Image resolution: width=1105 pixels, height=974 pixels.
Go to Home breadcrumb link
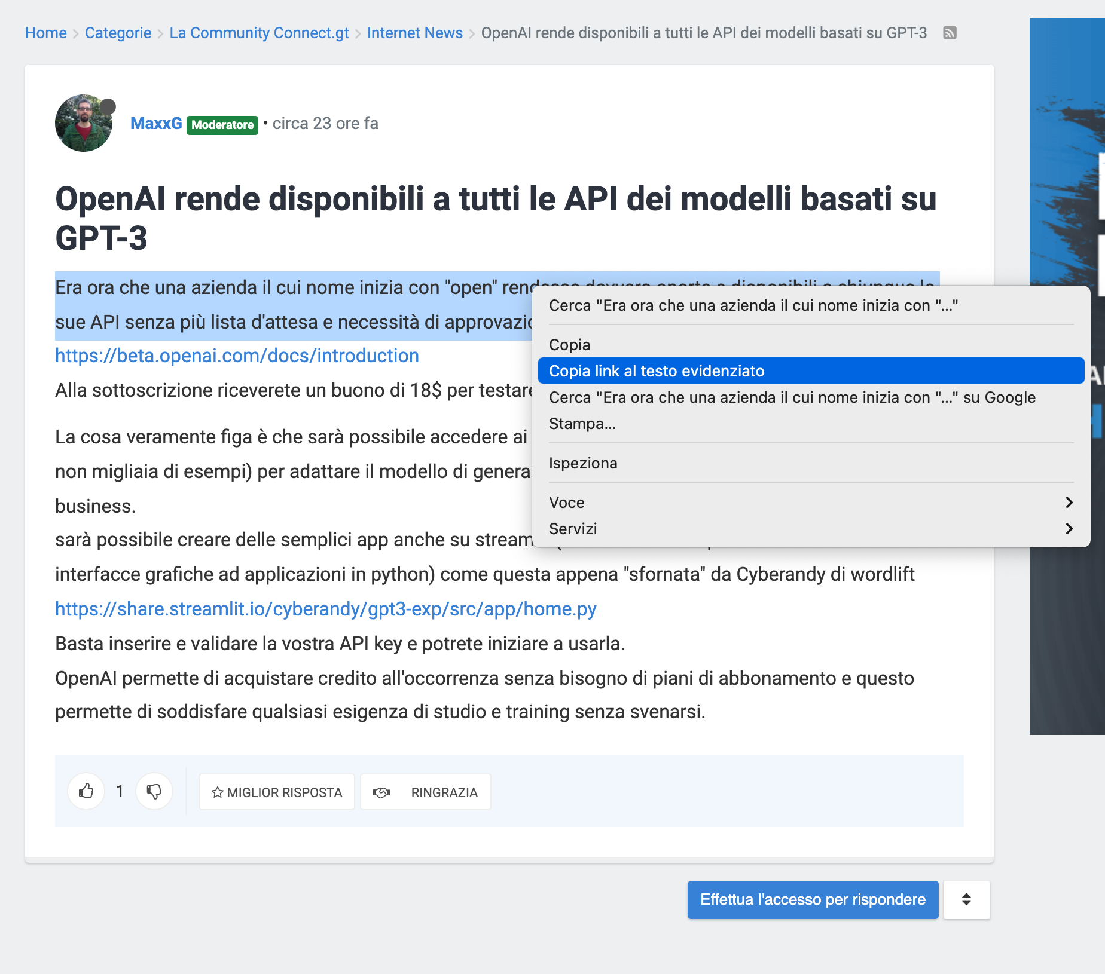tap(46, 33)
